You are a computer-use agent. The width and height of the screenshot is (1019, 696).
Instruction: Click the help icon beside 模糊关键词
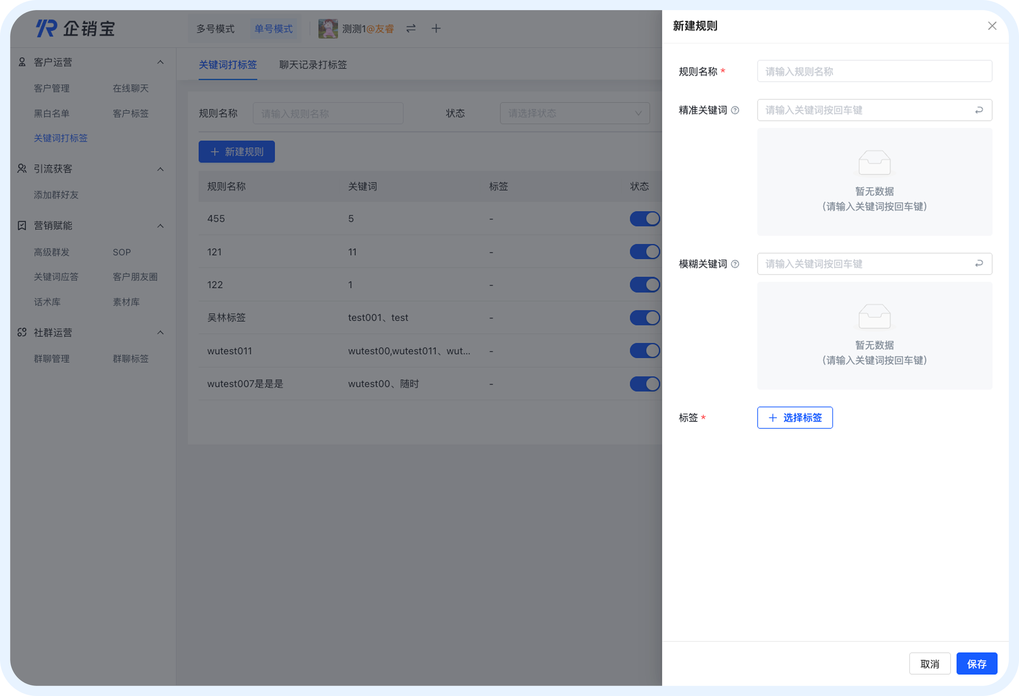coord(736,264)
